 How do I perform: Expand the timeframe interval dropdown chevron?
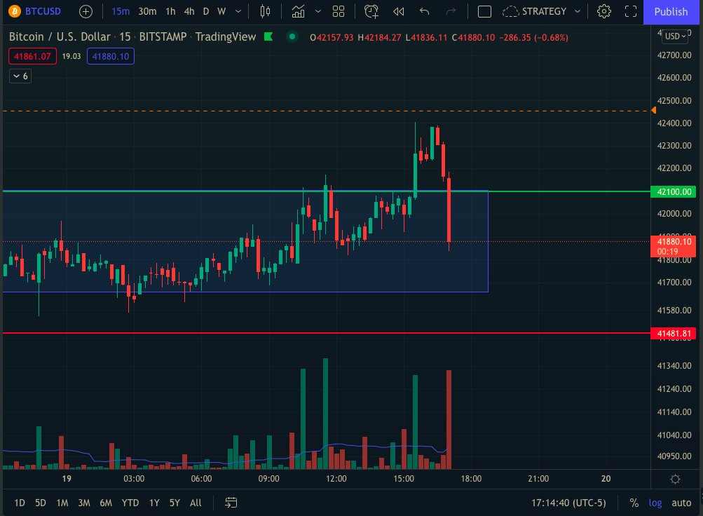point(238,11)
